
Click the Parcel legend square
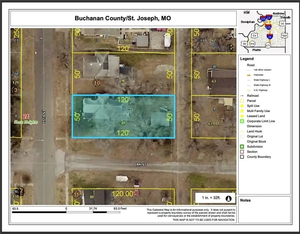tap(242, 101)
